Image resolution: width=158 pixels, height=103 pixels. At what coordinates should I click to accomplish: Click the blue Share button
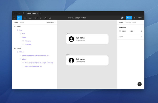coord(129,18)
